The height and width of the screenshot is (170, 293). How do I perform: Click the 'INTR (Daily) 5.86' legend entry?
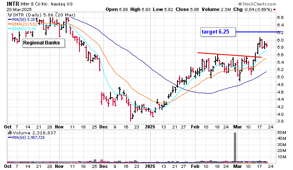(44, 15)
